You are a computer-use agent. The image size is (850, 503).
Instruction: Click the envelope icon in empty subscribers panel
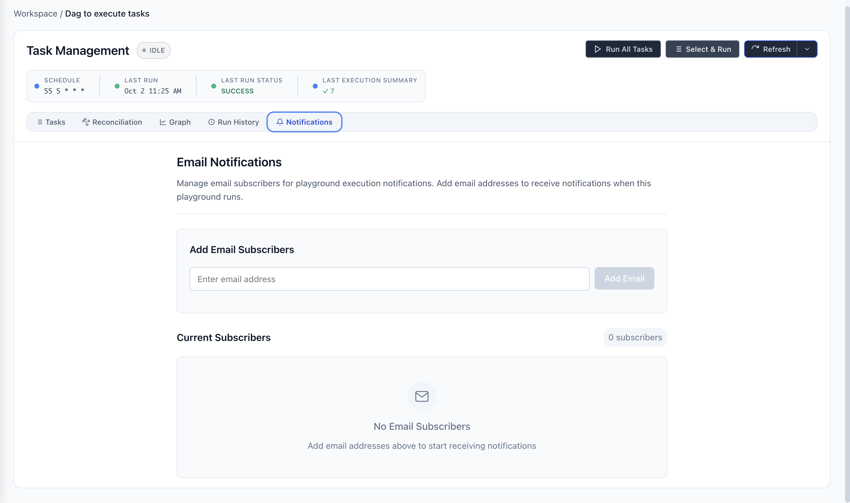pyautogui.click(x=422, y=396)
